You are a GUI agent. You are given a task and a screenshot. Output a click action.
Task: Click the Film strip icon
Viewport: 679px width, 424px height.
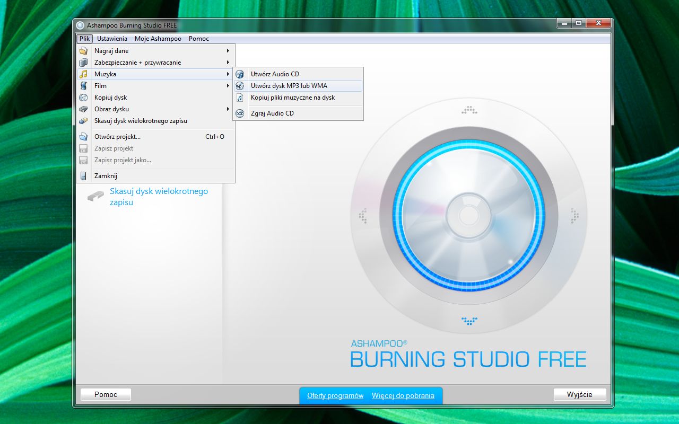83,86
